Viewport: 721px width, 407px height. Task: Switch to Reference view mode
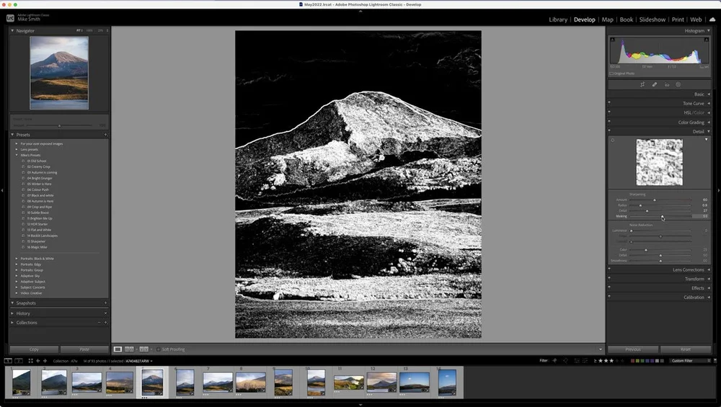[x=129, y=349]
